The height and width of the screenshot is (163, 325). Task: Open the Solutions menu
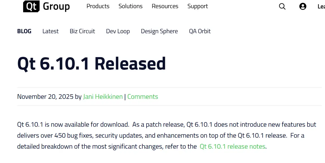[x=130, y=6]
